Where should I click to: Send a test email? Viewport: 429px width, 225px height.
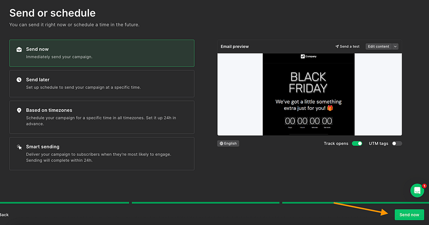347,47
